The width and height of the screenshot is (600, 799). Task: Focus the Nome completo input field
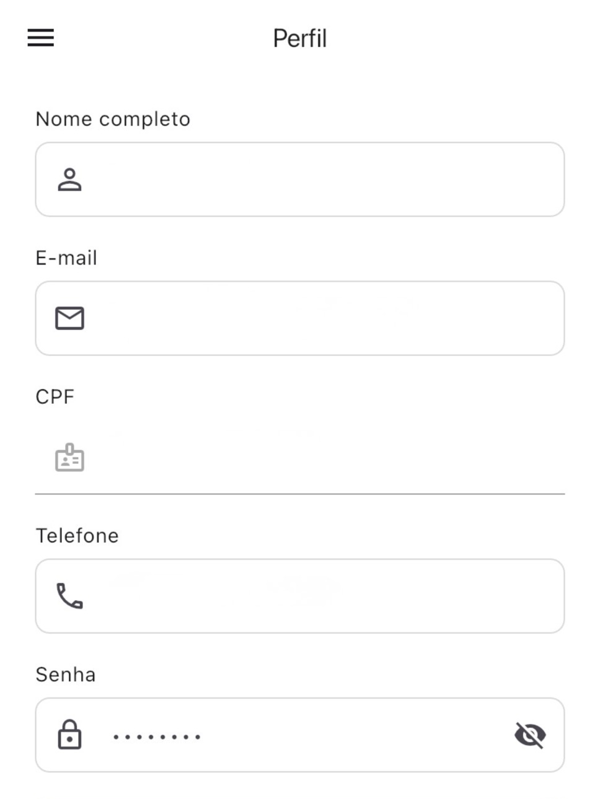coord(300,180)
